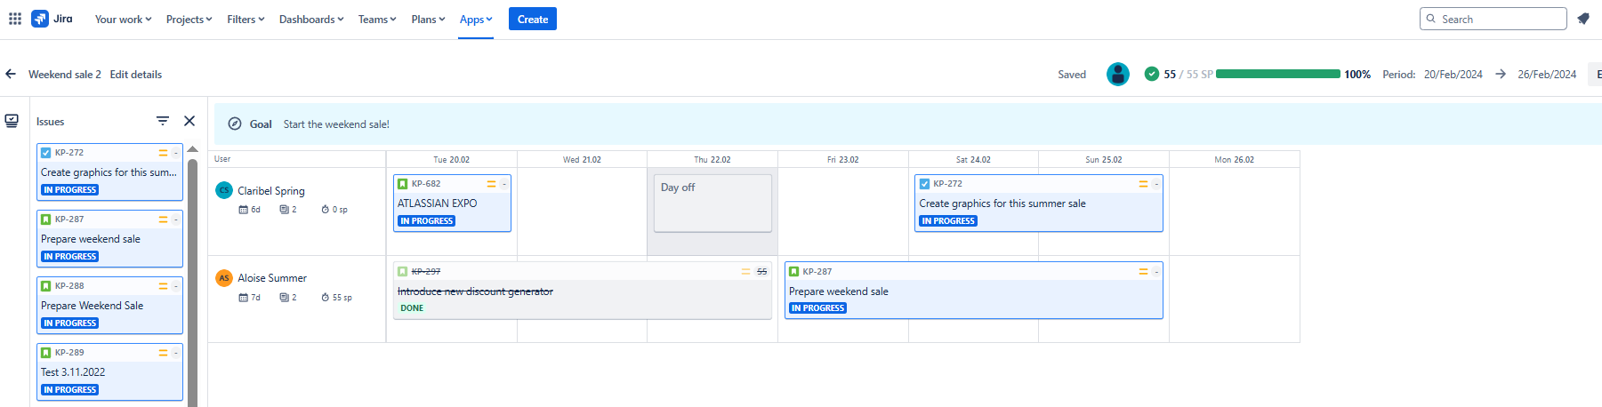
Task: Click the green story points progress bar
Action: [1278, 75]
